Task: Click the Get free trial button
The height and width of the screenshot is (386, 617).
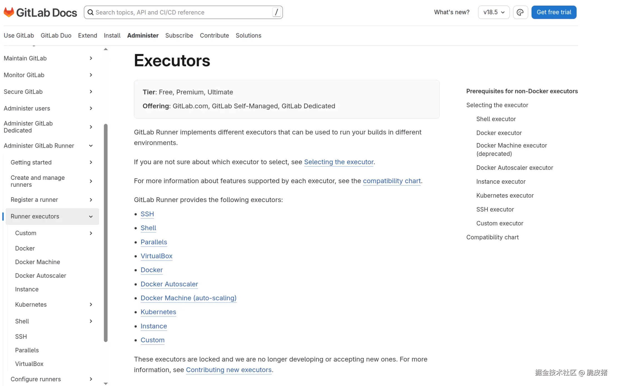Action: pos(554,12)
